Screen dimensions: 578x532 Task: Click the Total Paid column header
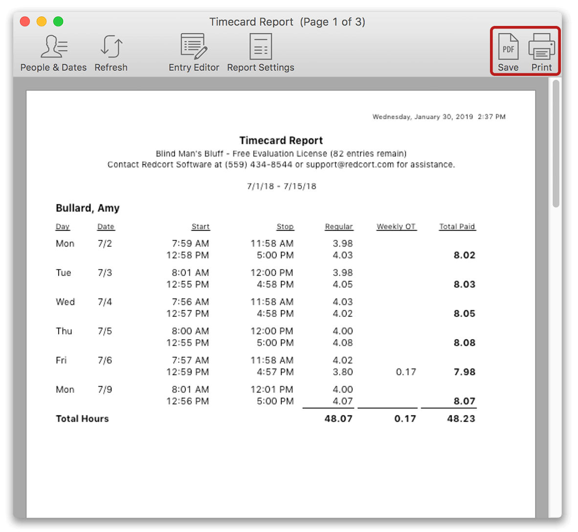point(457,227)
